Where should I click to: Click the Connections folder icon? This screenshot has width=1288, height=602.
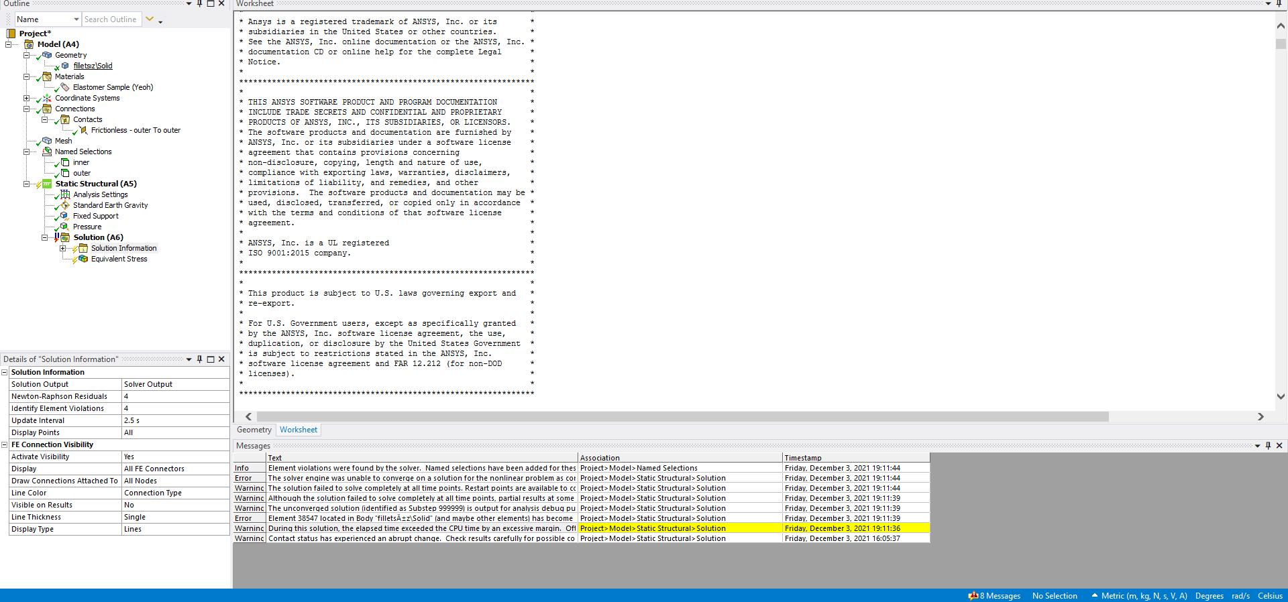[47, 109]
